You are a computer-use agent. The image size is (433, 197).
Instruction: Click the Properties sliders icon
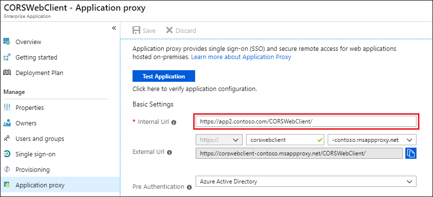tap(7, 107)
